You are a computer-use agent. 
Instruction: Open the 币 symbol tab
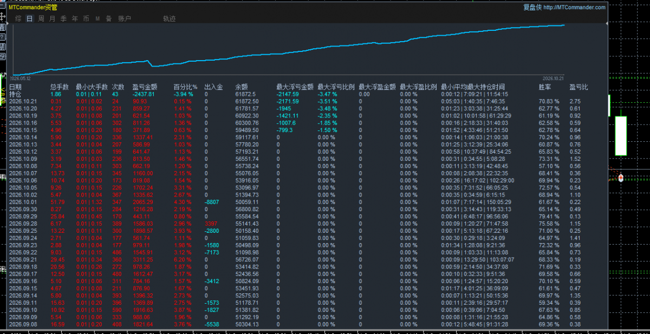coord(86,18)
